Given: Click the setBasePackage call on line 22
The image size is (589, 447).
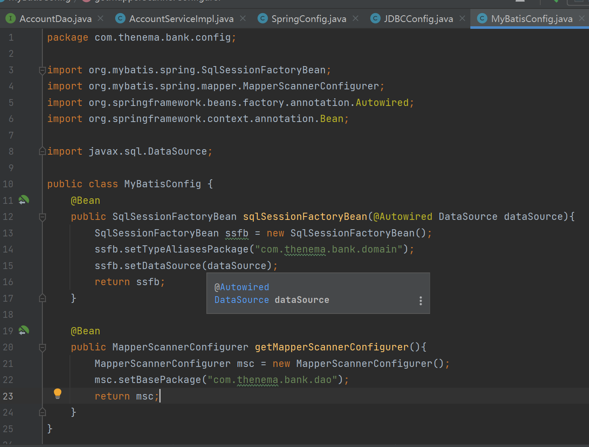Looking at the screenshot, I should click(159, 380).
